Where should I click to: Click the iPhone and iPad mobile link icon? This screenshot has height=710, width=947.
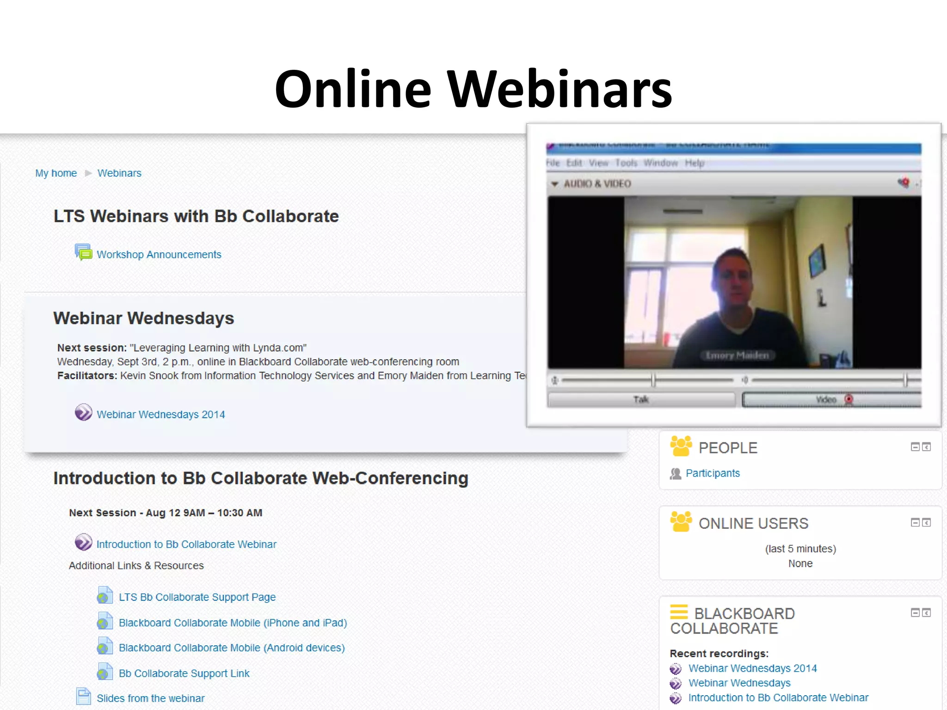click(105, 621)
